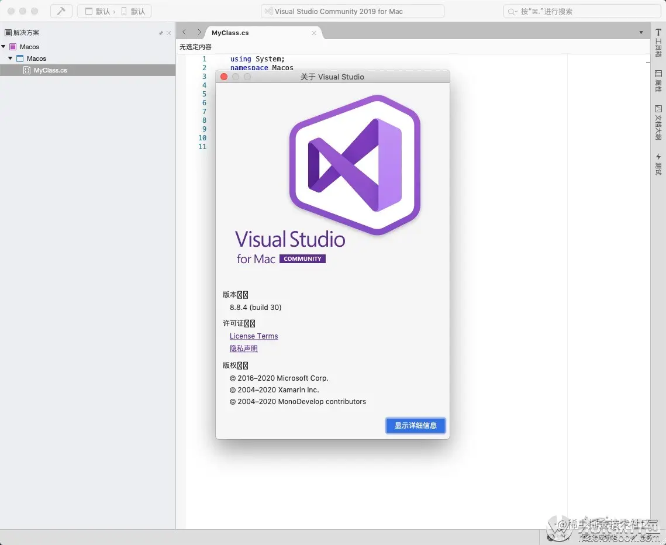Click the 无选定内容 breadcrumb

coord(195,47)
